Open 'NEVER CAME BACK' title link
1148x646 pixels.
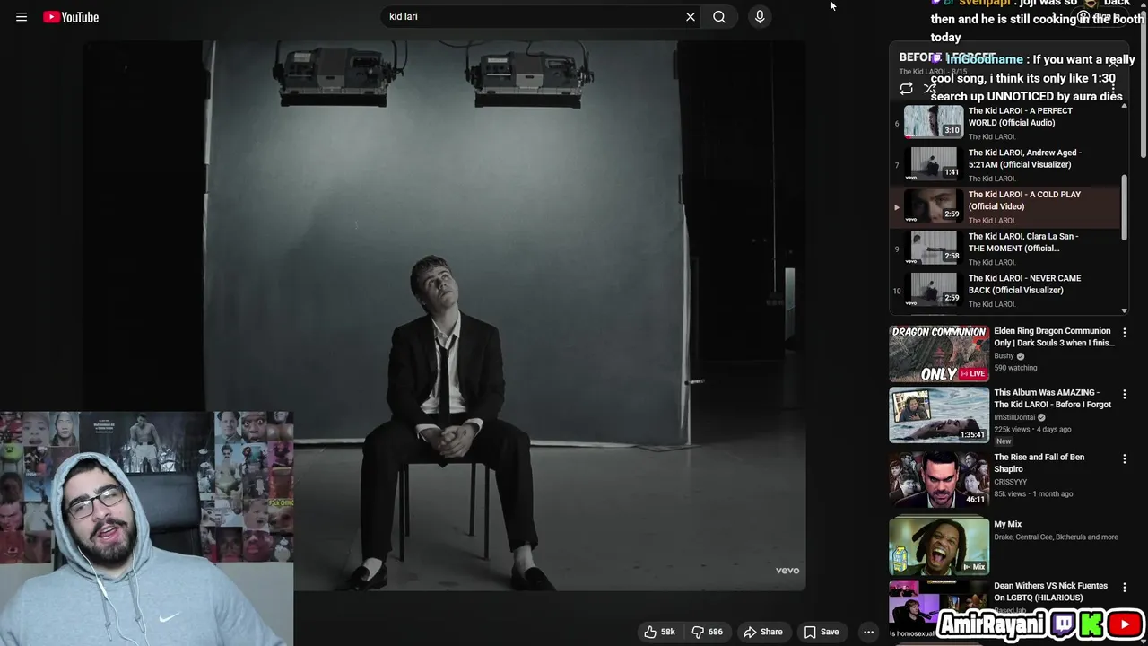tap(1024, 284)
